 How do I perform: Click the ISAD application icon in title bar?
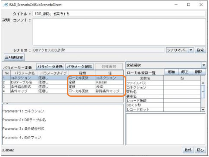click(6, 5)
